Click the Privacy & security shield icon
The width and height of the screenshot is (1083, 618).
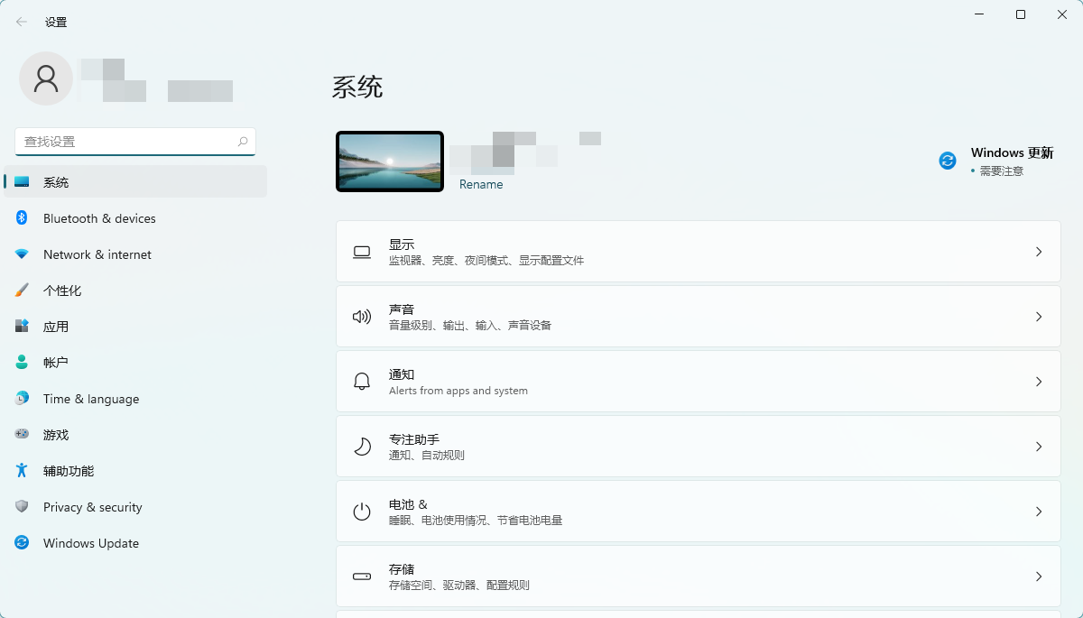pyautogui.click(x=22, y=507)
